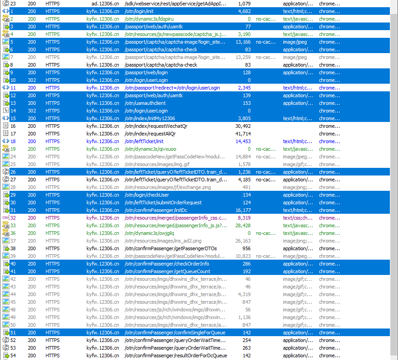The height and width of the screenshot is (360, 398).
Task: Click the POST icon for session 9 passport/web/login
Action: (x=6, y=72)
